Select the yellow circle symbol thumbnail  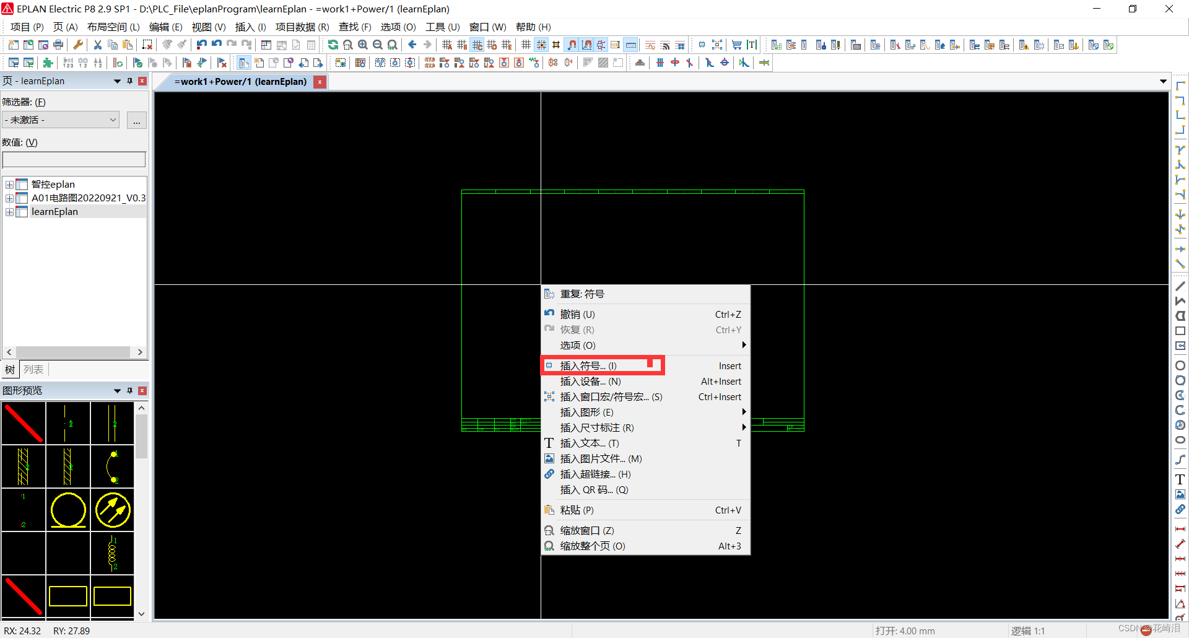pos(68,510)
